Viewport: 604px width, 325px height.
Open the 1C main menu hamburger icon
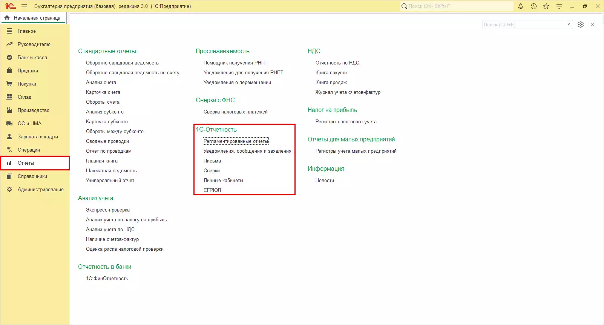tap(24, 6)
